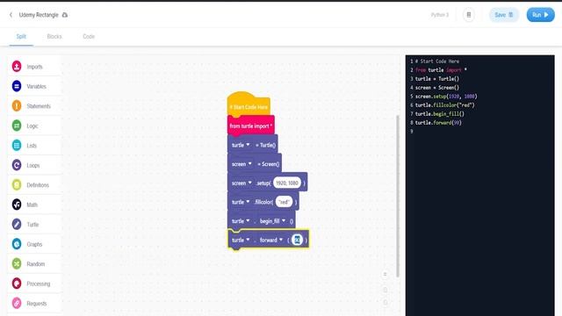562x316 pixels.
Task: Click the middle small workspace control icon
Action: click(x=385, y=290)
